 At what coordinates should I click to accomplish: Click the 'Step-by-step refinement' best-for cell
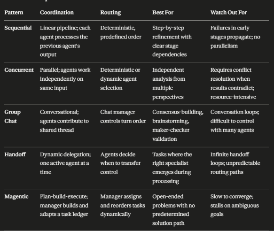(172, 41)
